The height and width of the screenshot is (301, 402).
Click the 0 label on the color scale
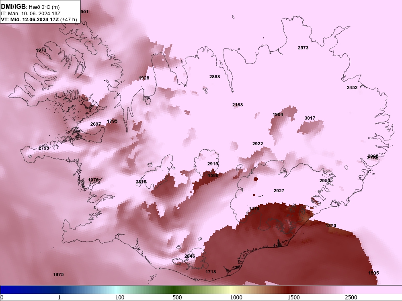pos(2,297)
